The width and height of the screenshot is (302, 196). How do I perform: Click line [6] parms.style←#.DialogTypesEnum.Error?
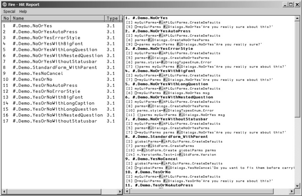tap(169, 62)
